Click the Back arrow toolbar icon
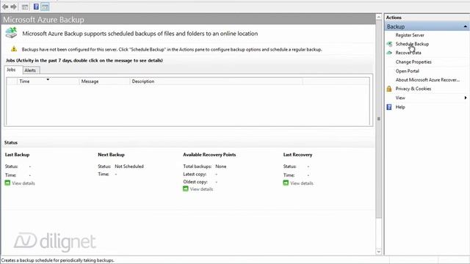 tap(5, 7)
